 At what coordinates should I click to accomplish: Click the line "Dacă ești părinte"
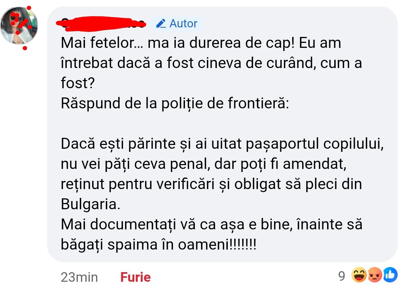pos(222,144)
